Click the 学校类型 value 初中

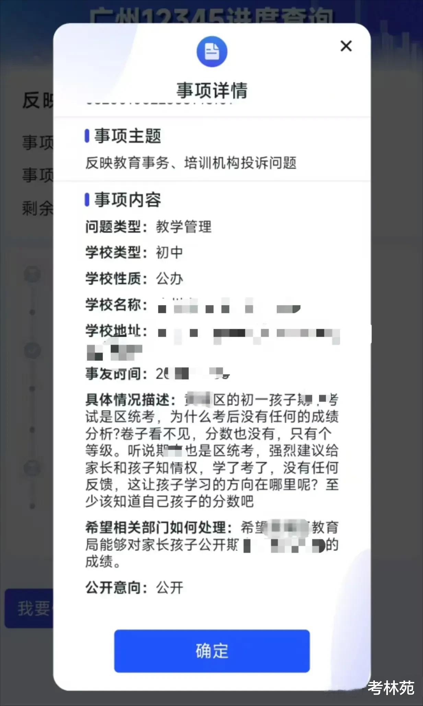pyautogui.click(x=169, y=252)
